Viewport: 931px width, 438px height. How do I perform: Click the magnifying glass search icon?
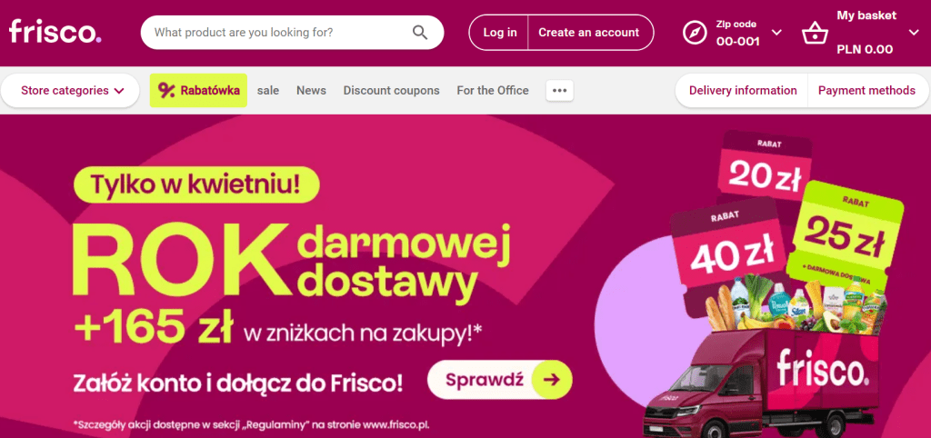pos(420,32)
